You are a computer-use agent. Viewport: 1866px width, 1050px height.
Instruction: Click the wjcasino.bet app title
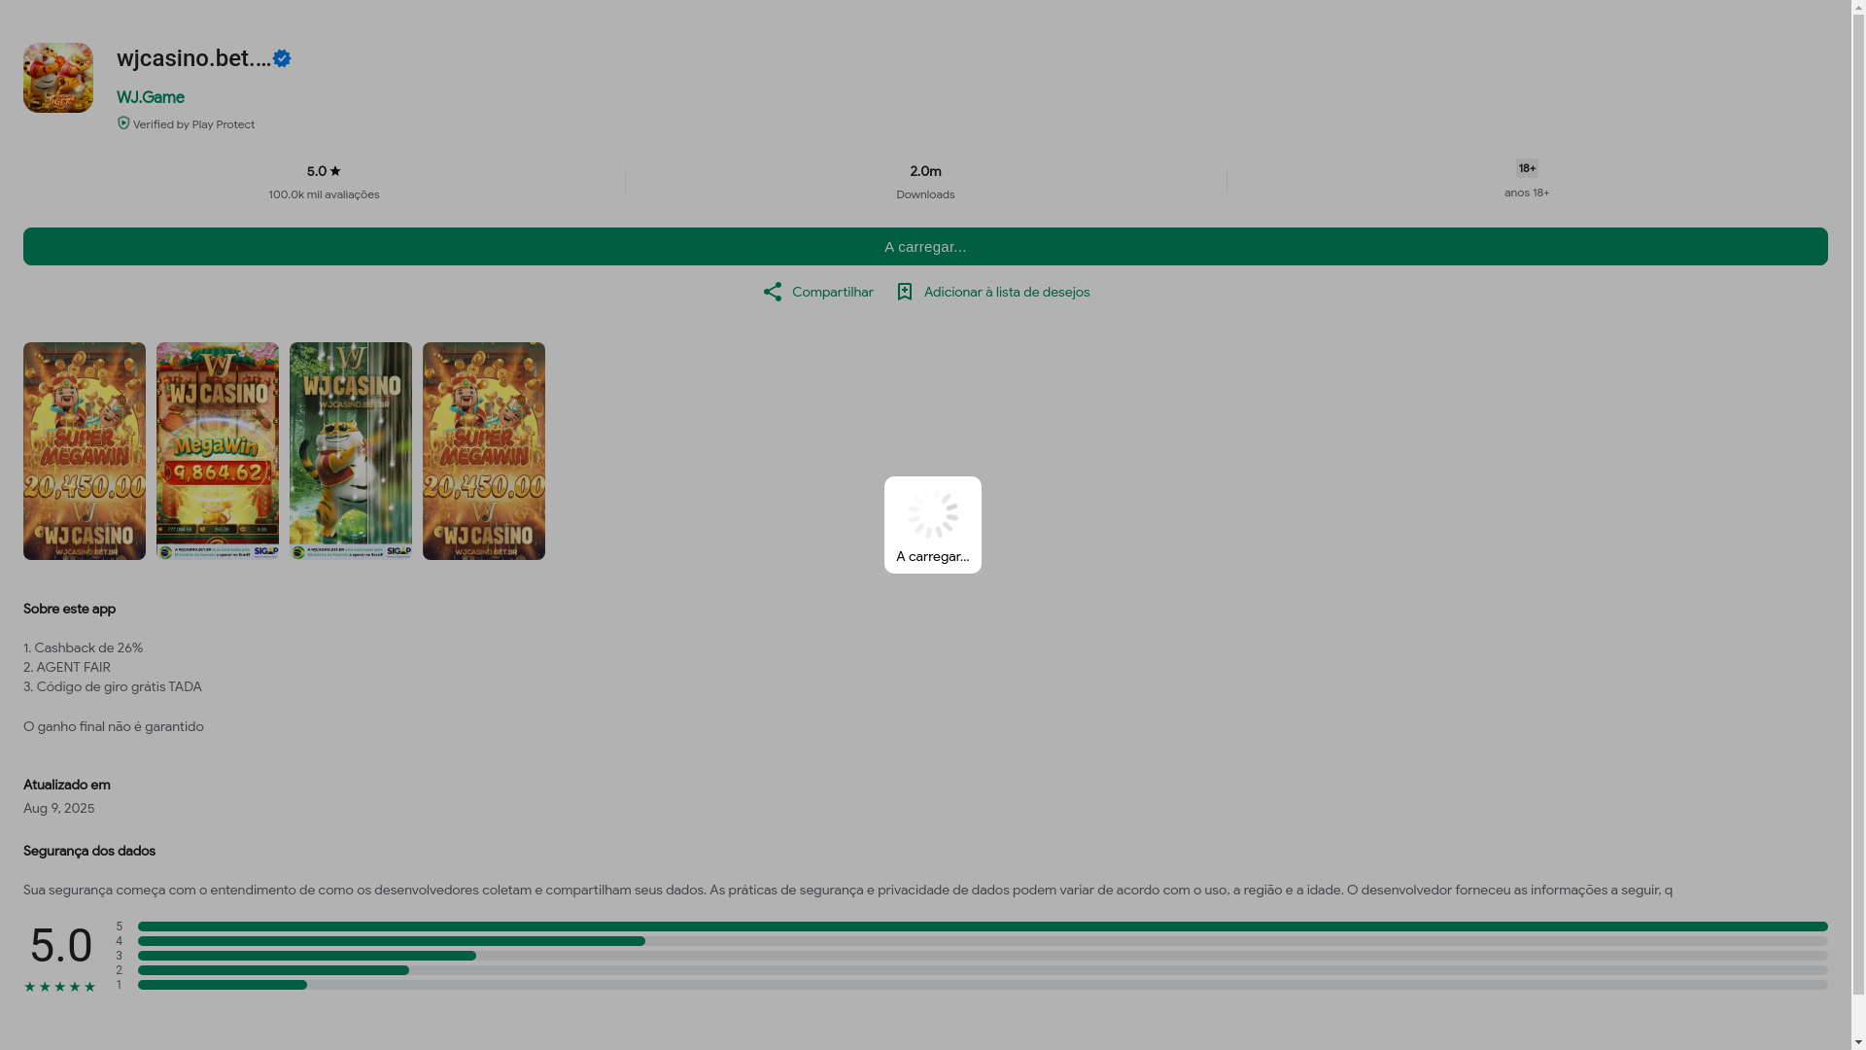[x=193, y=58]
